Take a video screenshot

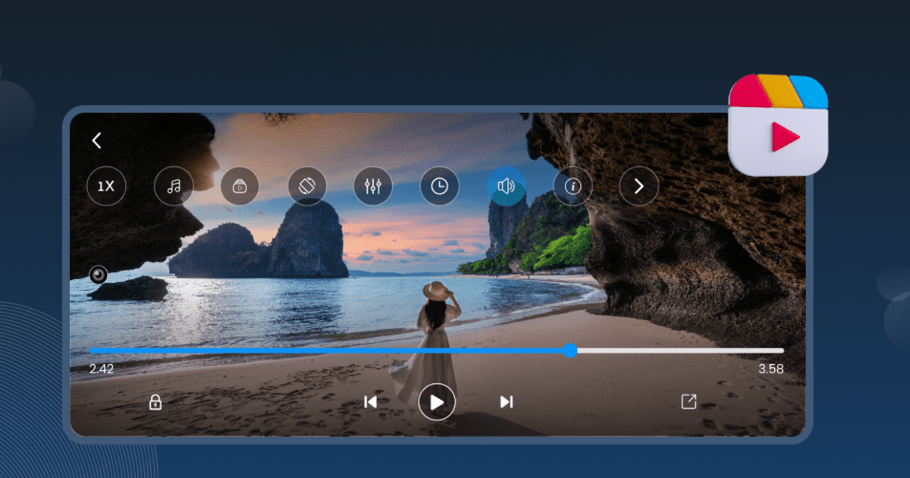click(x=239, y=186)
